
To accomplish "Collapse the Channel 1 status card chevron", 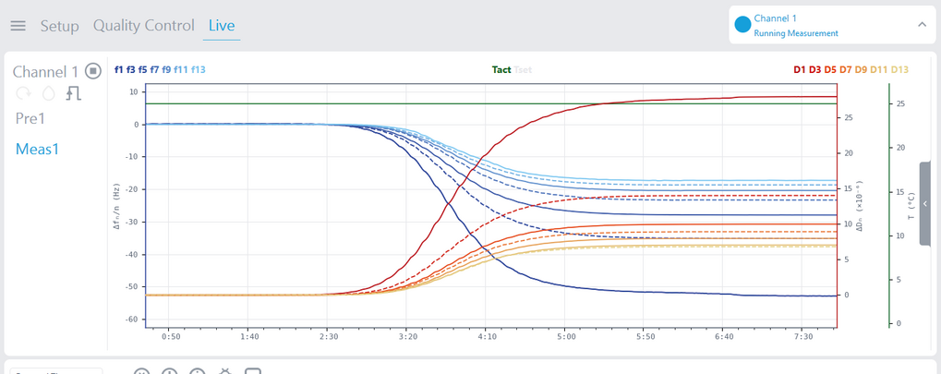I will coord(922,25).
